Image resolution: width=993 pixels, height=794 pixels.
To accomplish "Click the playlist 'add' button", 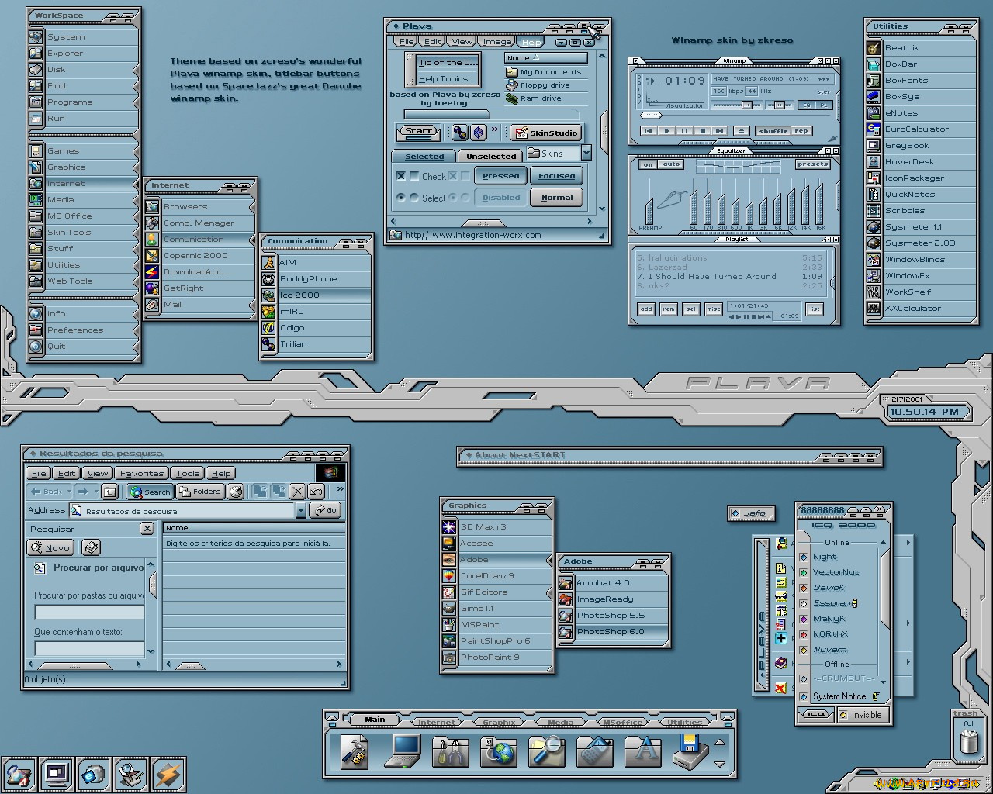I will [x=645, y=309].
